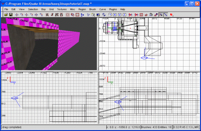Image resolution: width=201 pixels, height=131 pixels.
Task: Click the Select Touching icon
Action: pos(52,15)
